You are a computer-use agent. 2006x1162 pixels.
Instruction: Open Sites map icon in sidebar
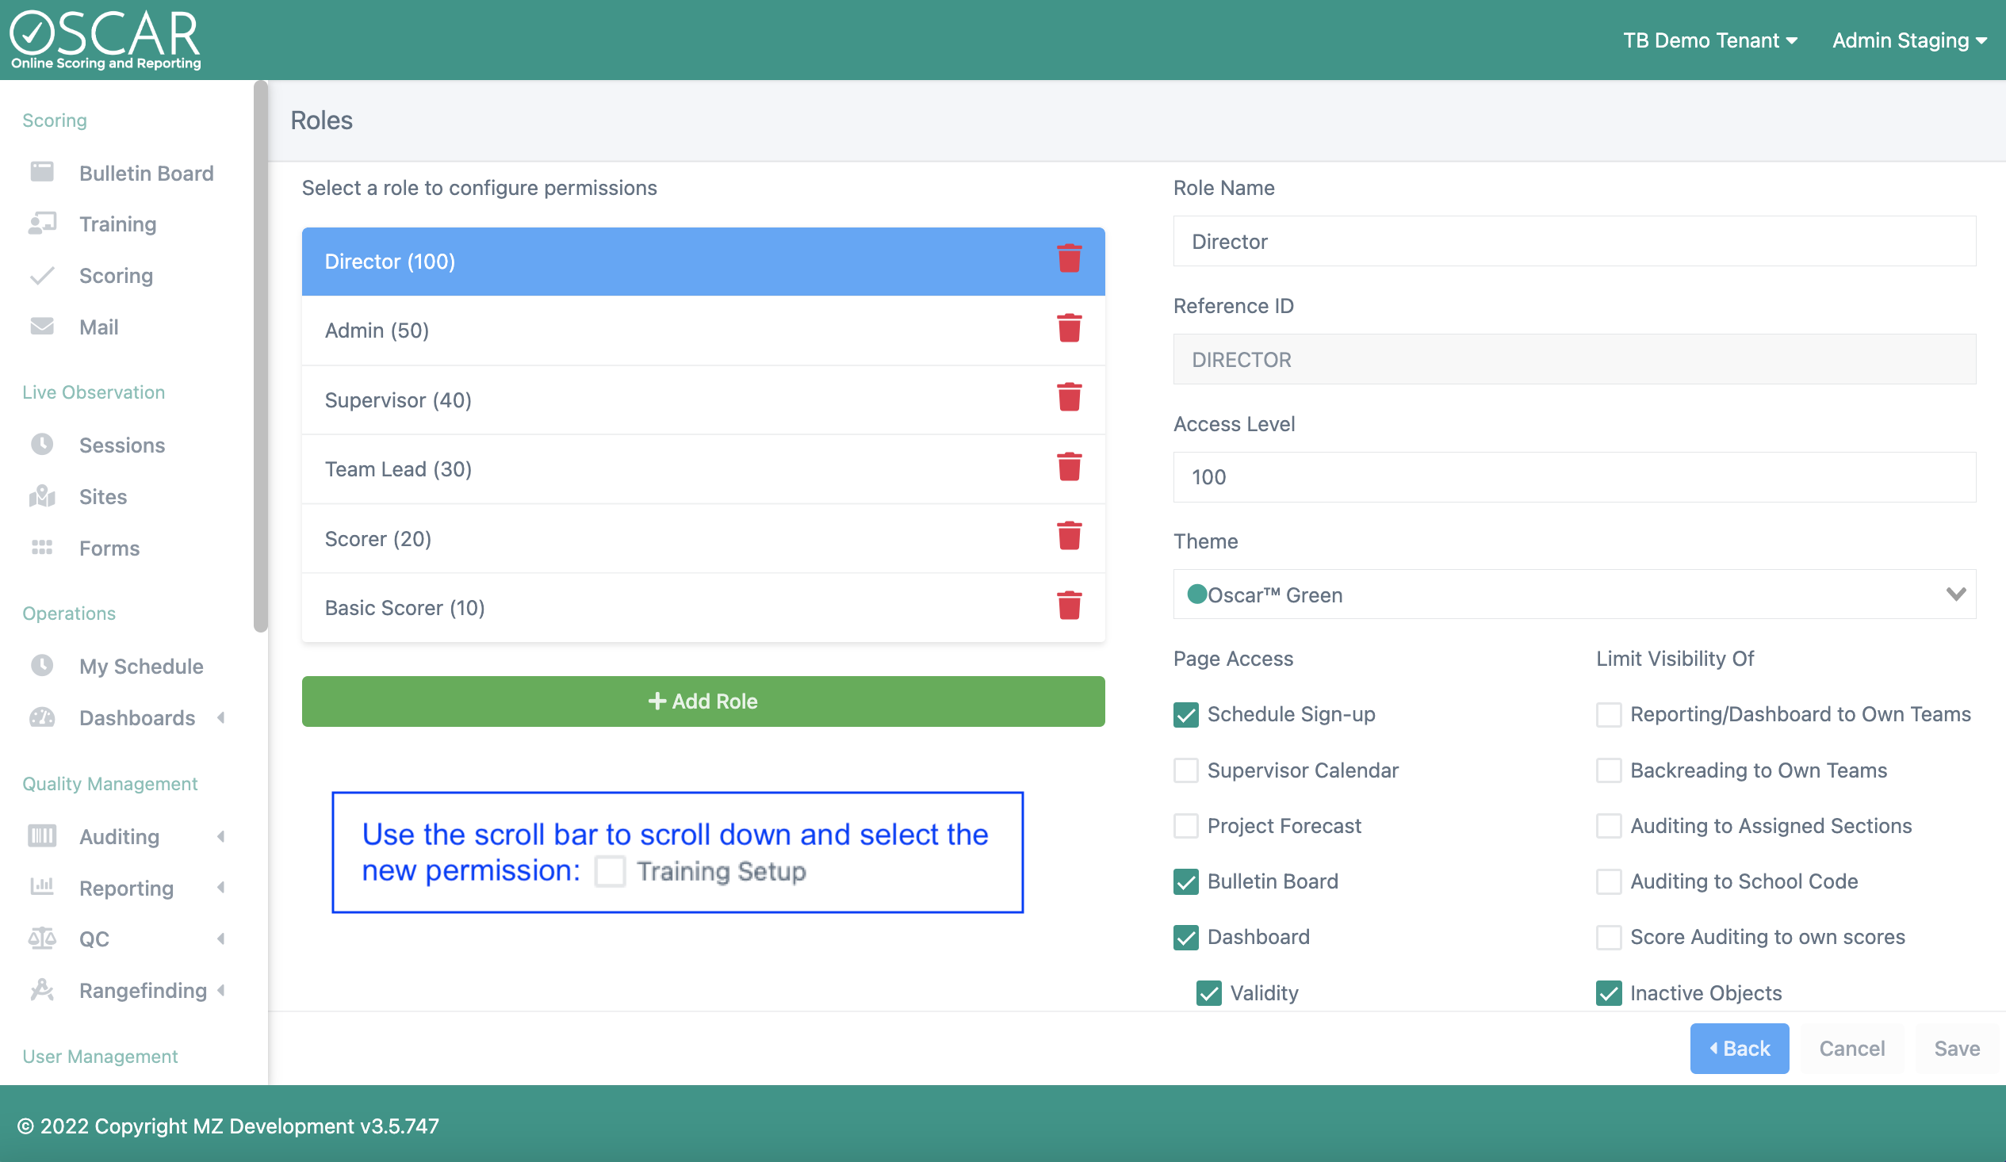pyautogui.click(x=41, y=496)
